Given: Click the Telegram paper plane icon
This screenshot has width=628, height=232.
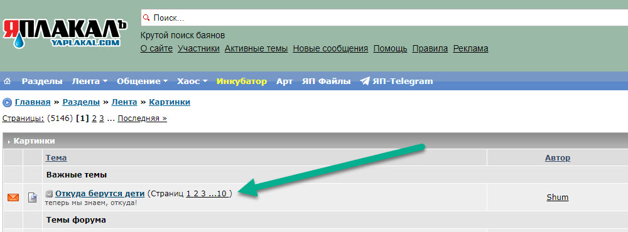Looking at the screenshot, I should click(x=364, y=82).
